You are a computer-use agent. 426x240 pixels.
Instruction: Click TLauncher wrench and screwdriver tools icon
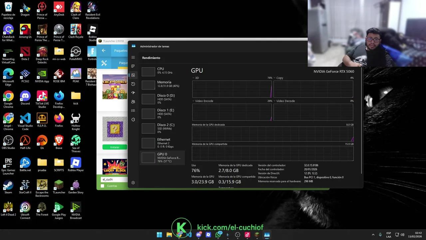point(104,63)
